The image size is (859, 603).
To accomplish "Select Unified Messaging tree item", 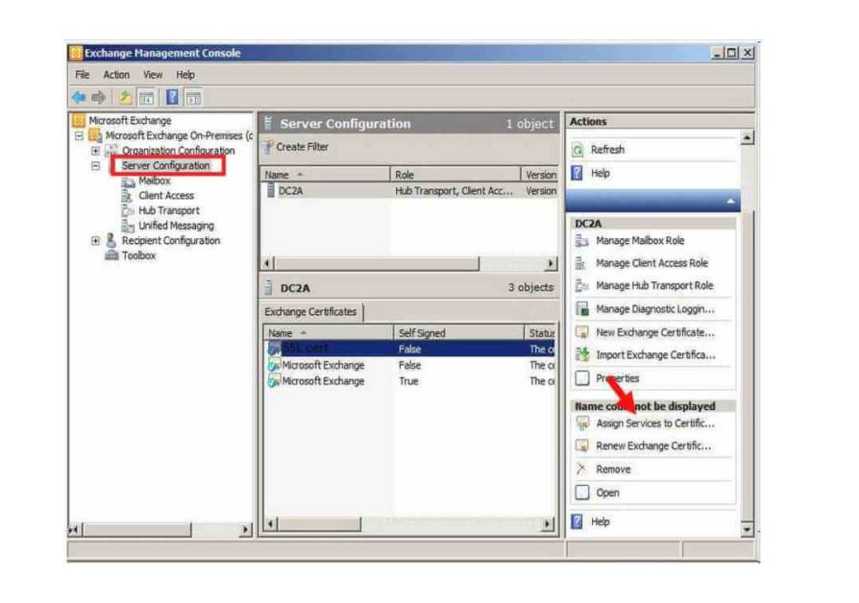I will (x=176, y=226).
